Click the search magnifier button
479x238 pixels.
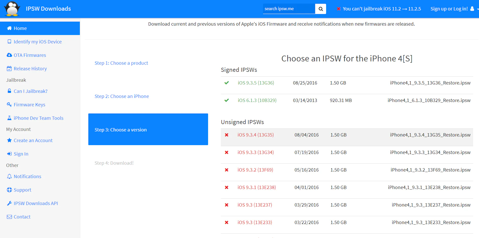coord(321,9)
